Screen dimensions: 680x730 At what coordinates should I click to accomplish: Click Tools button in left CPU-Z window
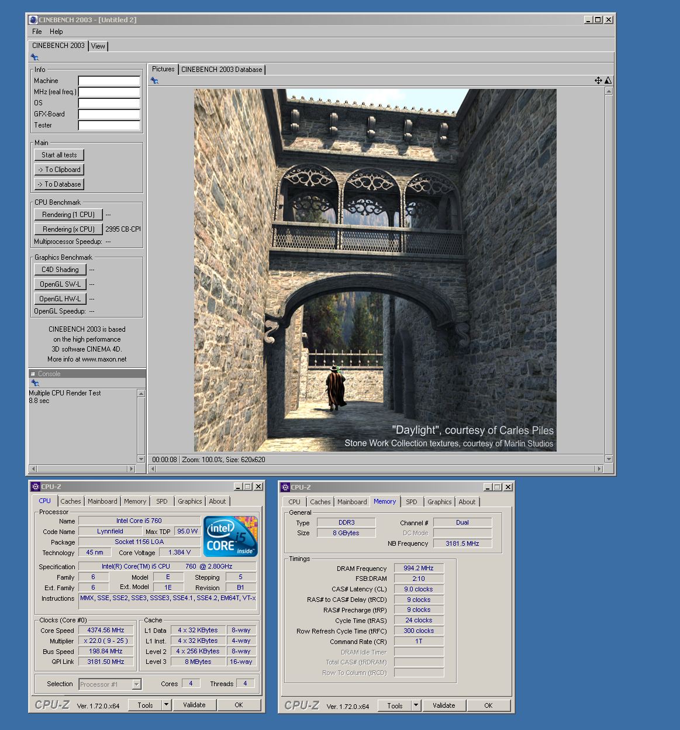click(145, 705)
